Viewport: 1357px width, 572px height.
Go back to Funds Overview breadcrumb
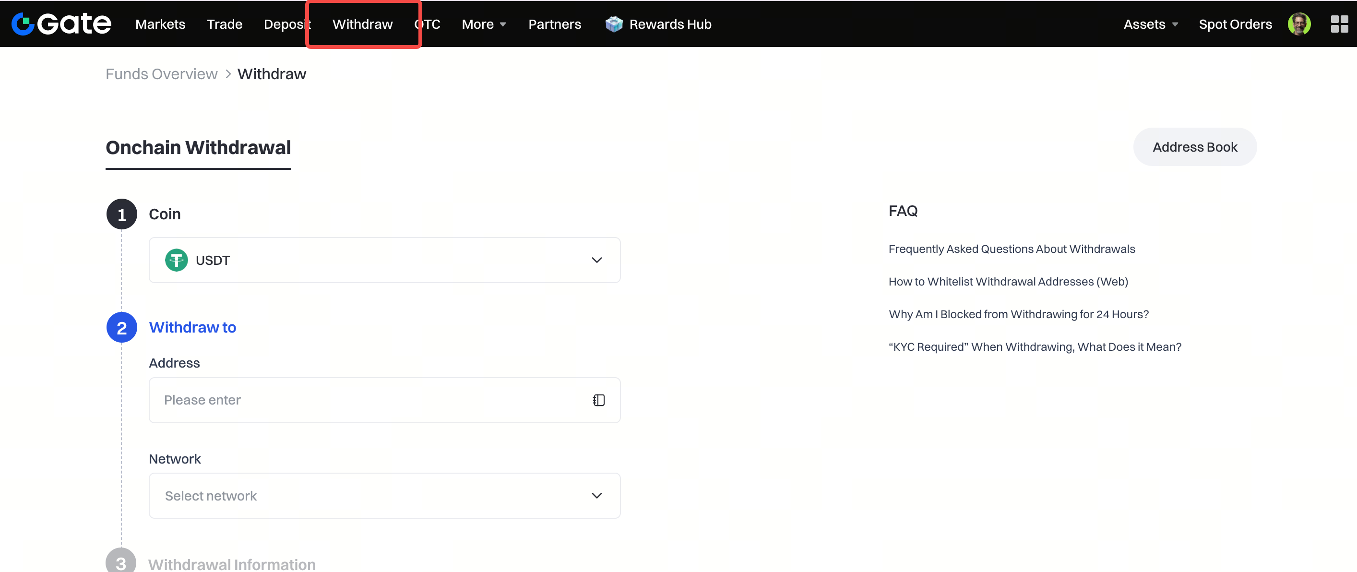(161, 74)
